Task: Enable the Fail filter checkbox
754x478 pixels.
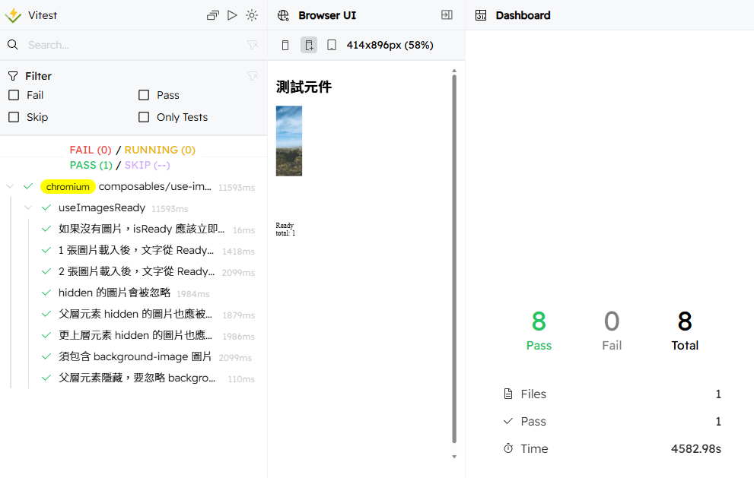Action: 13,95
